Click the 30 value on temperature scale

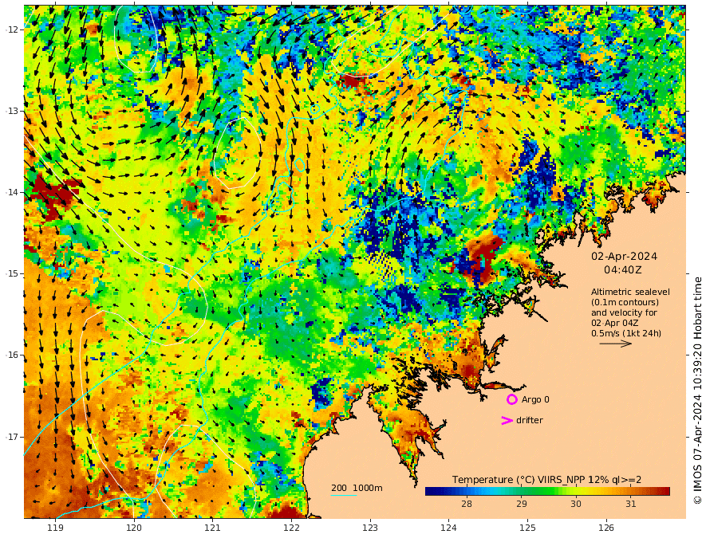coord(576,504)
